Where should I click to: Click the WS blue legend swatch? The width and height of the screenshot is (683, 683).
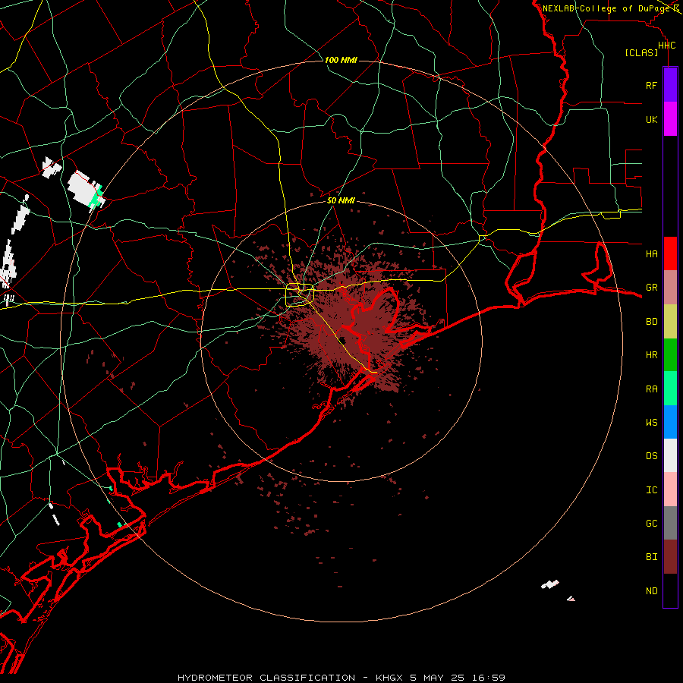(670, 422)
